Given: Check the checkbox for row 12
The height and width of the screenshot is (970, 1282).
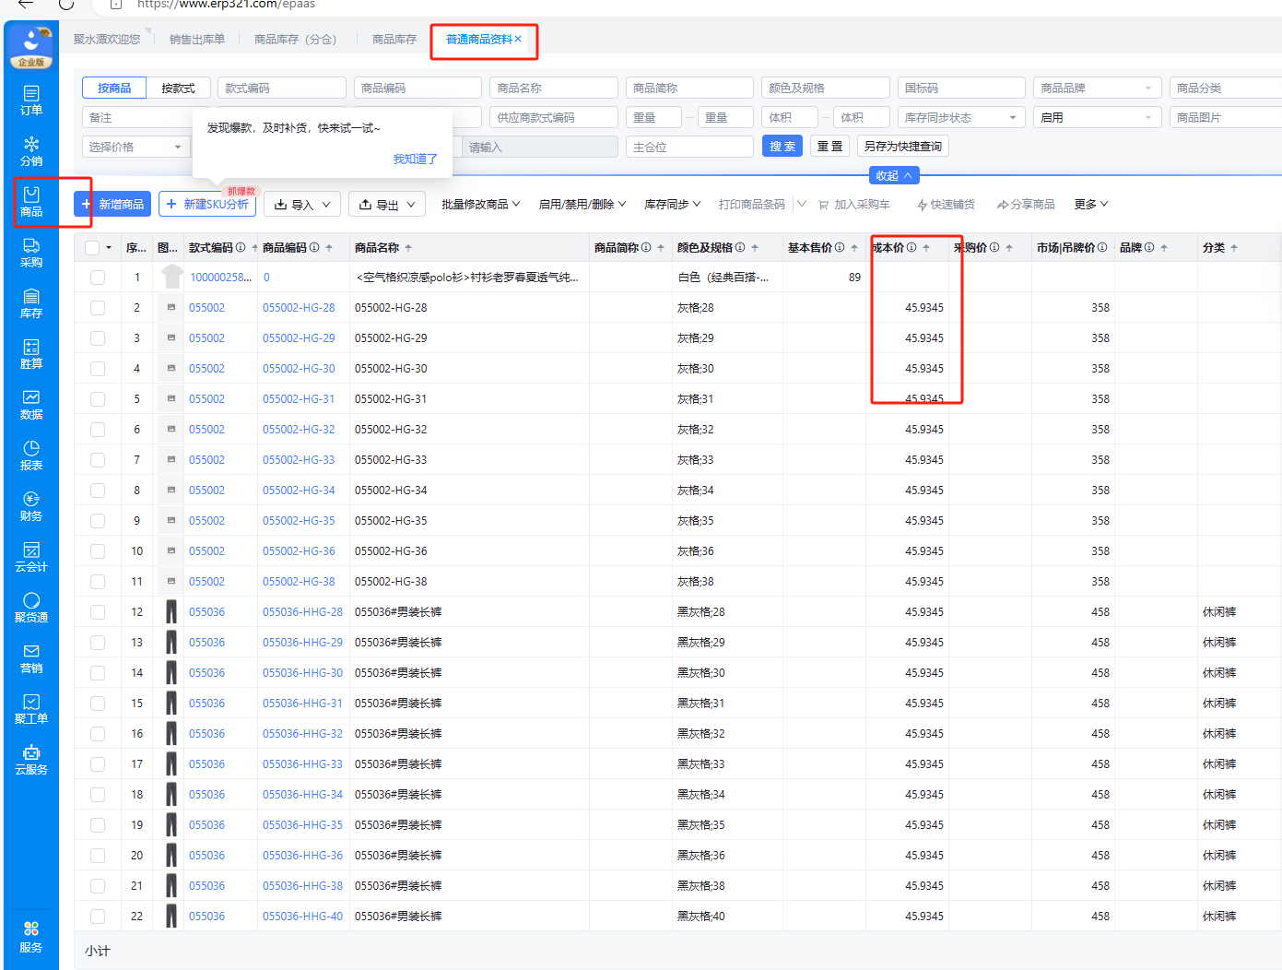Looking at the screenshot, I should (98, 612).
